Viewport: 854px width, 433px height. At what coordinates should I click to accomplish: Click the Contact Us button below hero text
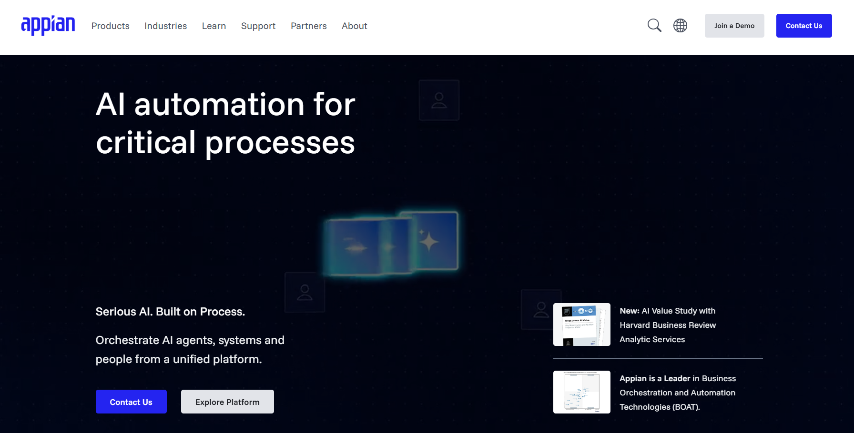tap(131, 402)
